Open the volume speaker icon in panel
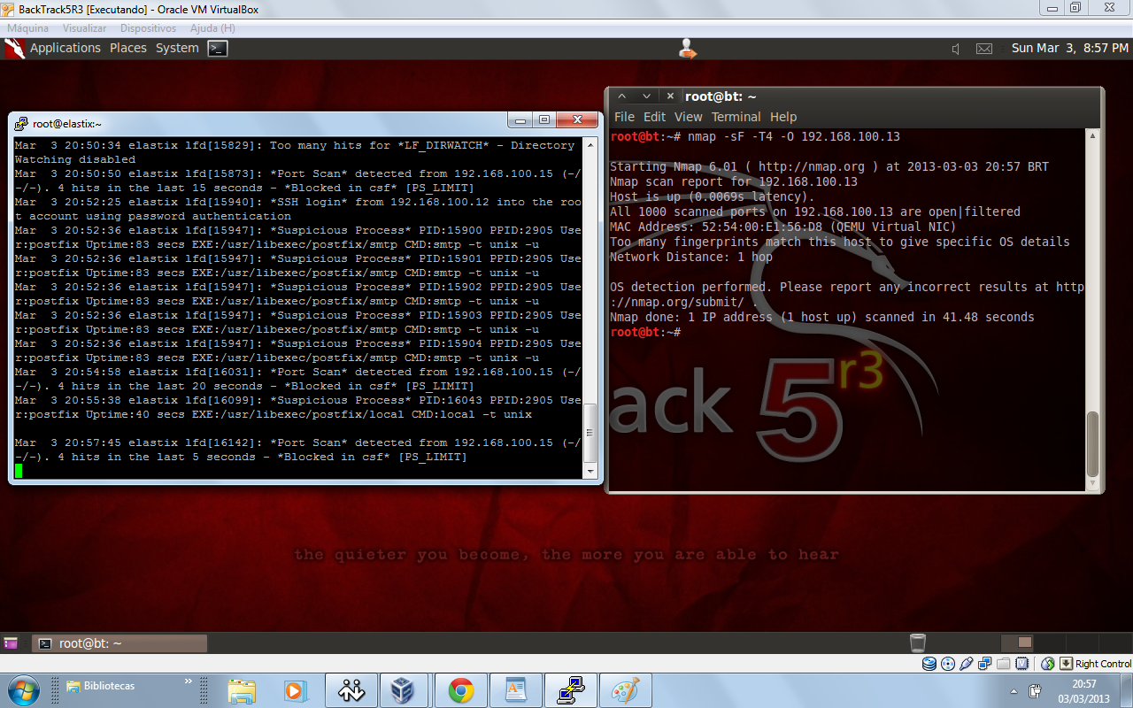 [955, 49]
